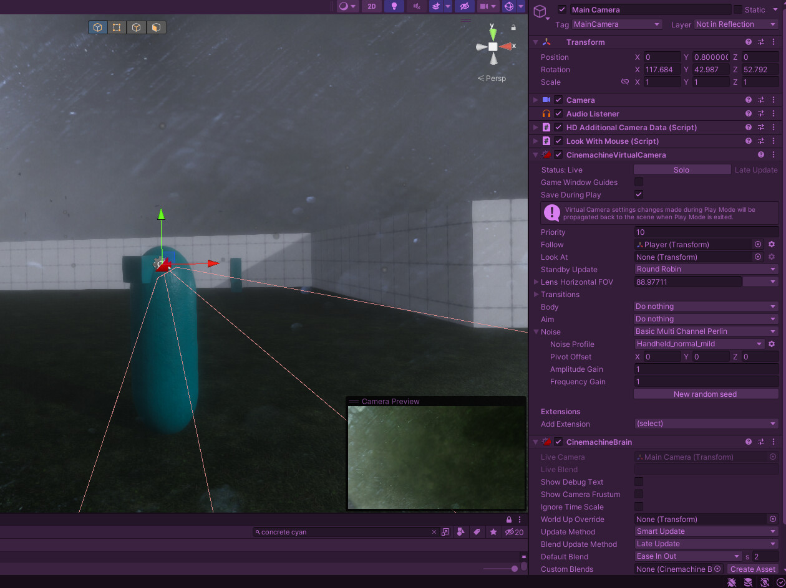Viewport: 786px width, 588px height.
Task: Open the Noise Profile dropdown
Action: (x=698, y=343)
